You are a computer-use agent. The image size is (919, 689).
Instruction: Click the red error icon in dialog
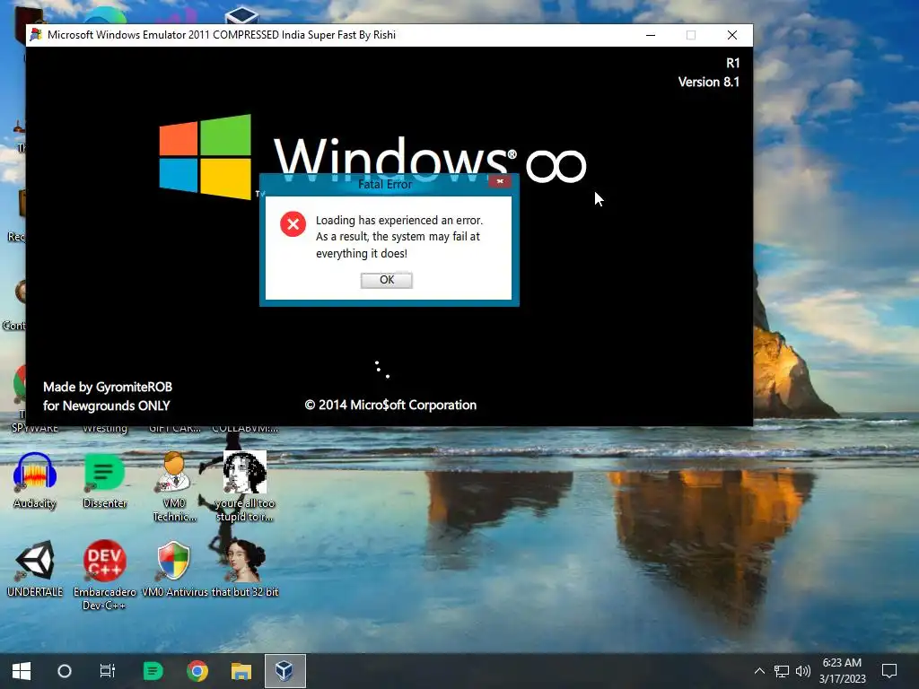pos(293,223)
